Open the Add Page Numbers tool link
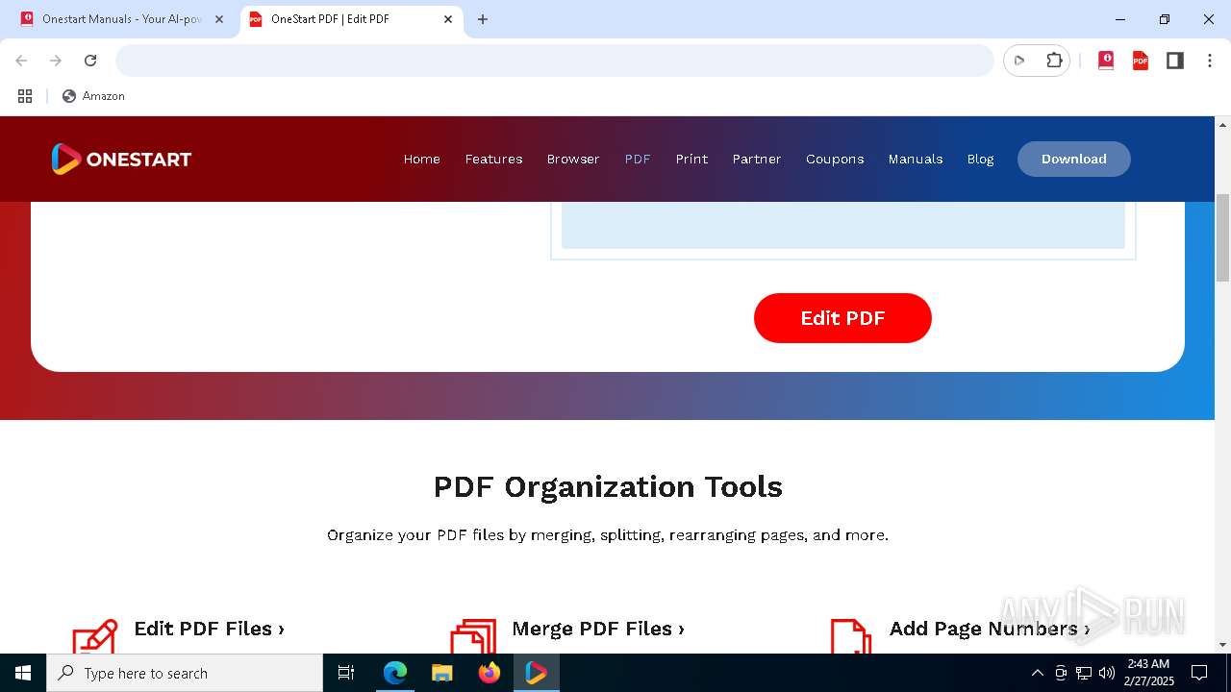Screen dimensions: 1231x692 [x=990, y=629]
